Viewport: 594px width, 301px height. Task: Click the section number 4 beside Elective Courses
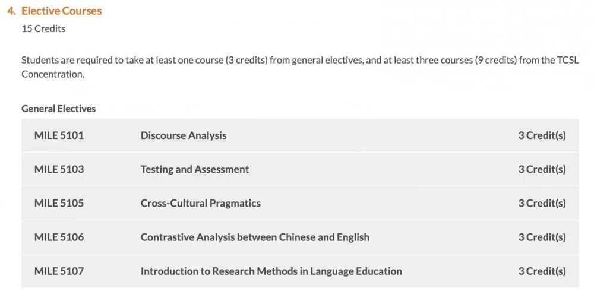point(11,11)
